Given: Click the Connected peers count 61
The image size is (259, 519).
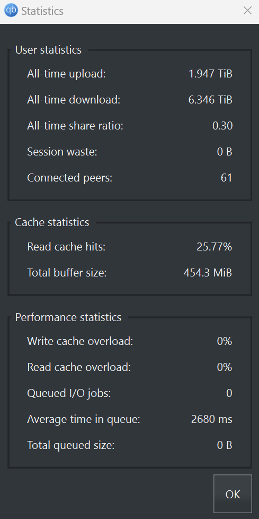Looking at the screenshot, I should pos(226,178).
